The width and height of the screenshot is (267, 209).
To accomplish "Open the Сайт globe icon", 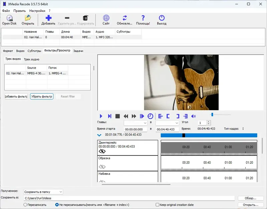I will (106, 18).
